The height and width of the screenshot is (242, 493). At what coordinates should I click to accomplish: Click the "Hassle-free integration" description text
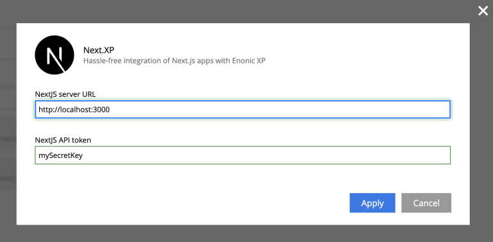[174, 60]
